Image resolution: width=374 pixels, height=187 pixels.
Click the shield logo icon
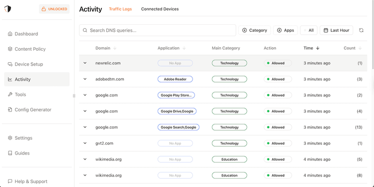coord(7,9)
